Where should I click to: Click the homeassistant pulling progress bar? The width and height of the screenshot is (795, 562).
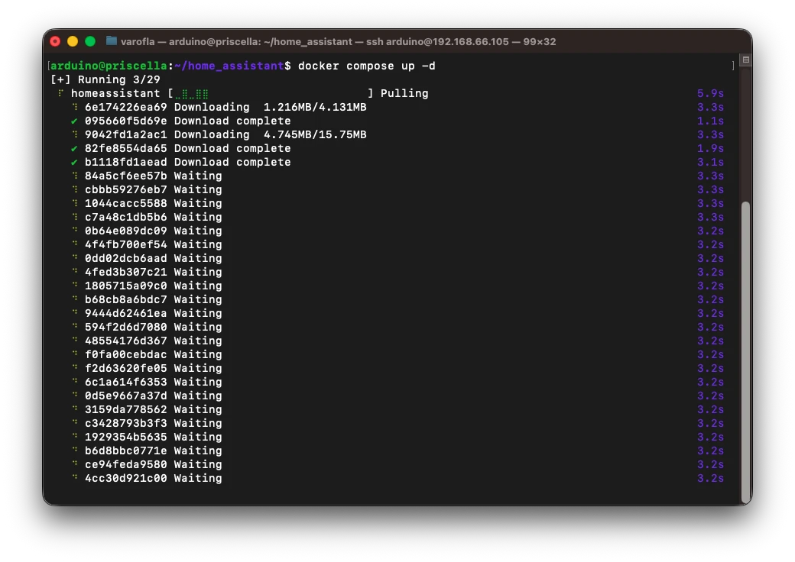pyautogui.click(x=271, y=93)
